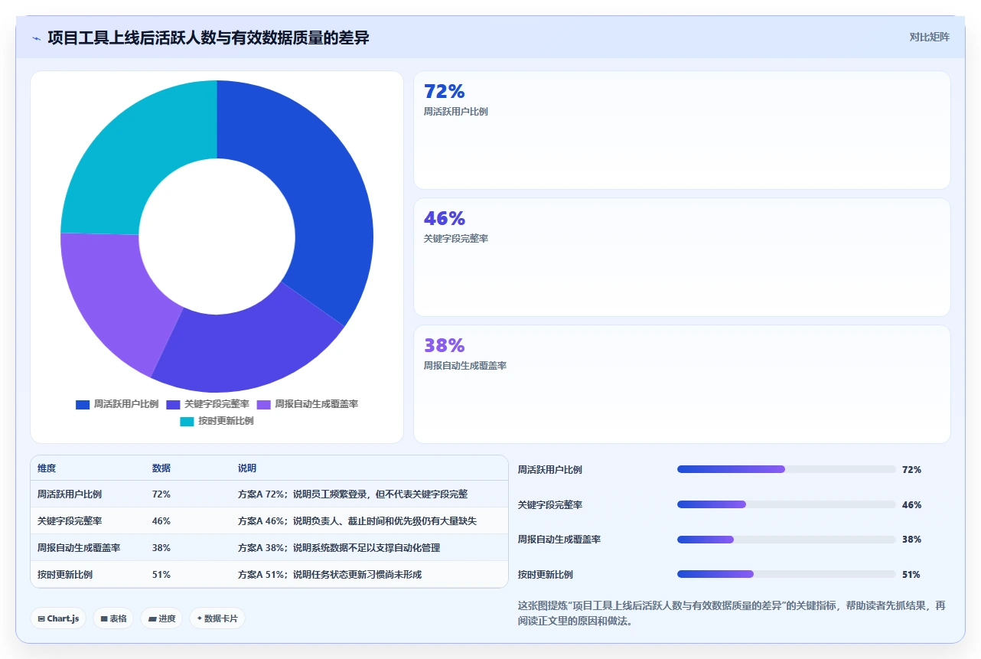Click the 46% stat card value
The image size is (981, 659).
445,218
